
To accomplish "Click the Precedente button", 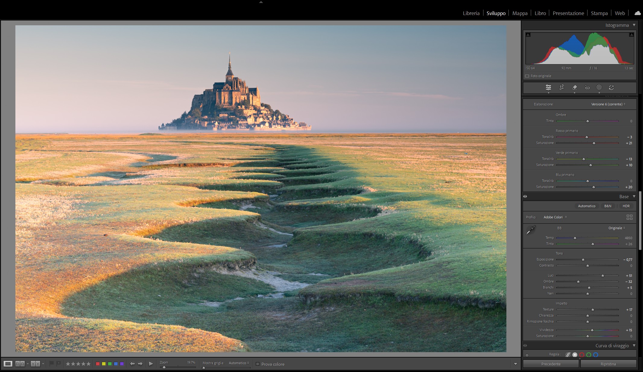I will (x=551, y=364).
